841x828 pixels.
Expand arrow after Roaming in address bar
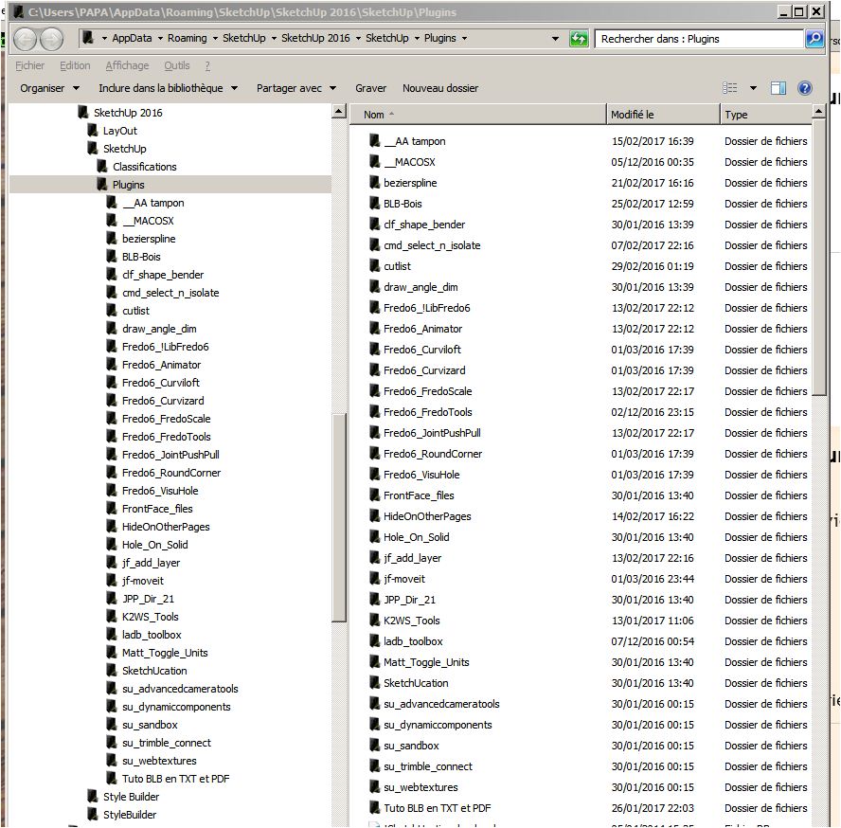click(x=215, y=38)
